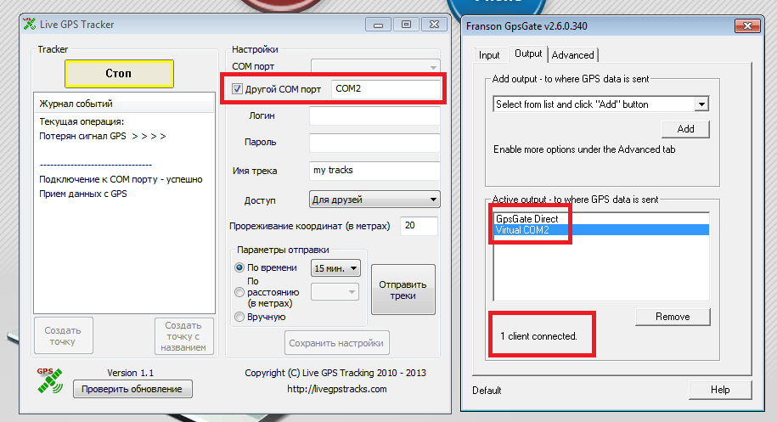Choose the Вручную radio option
The width and height of the screenshot is (777, 422).
coord(239,317)
